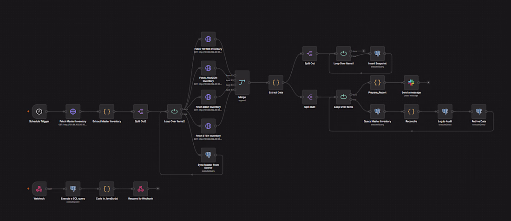Click the Loop Over Items node

pyautogui.click(x=343, y=97)
